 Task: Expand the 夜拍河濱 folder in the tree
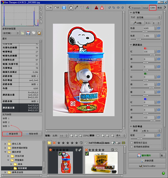click(x=8, y=156)
